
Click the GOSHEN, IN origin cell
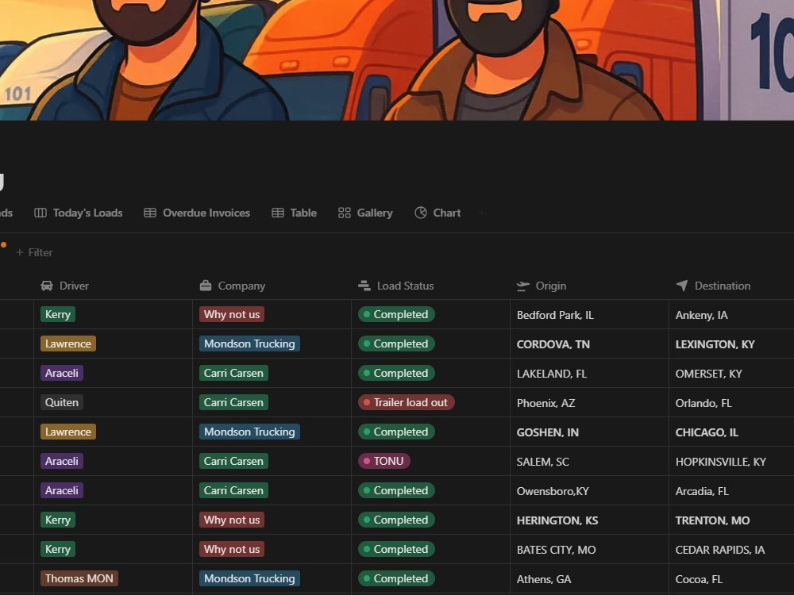pos(589,432)
